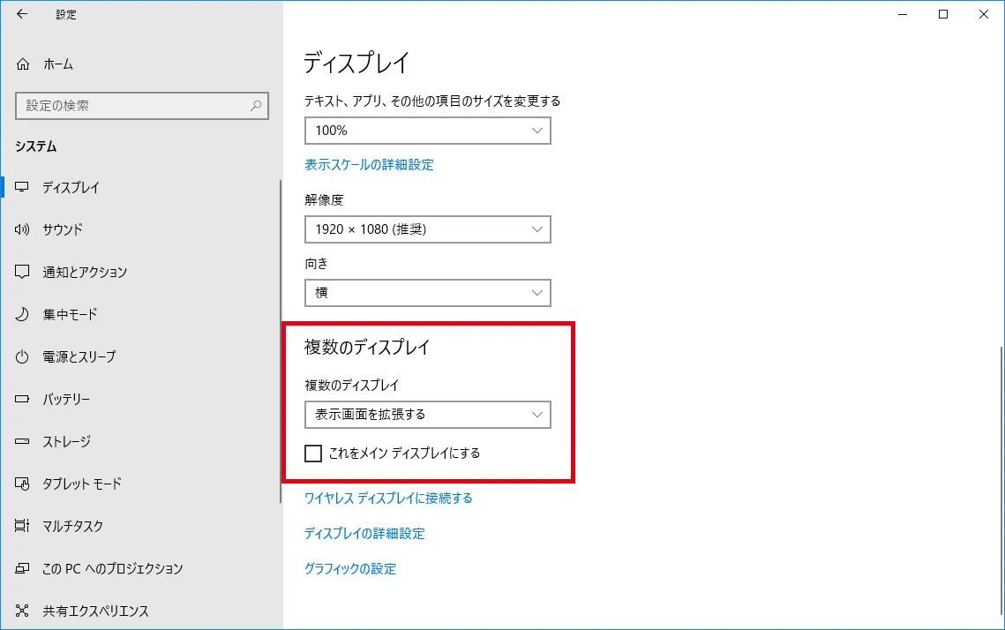
Task: Click the マルチタスク icon
Action: coord(22,526)
